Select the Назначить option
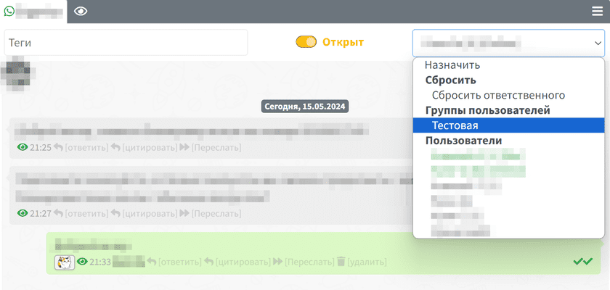 [508, 65]
